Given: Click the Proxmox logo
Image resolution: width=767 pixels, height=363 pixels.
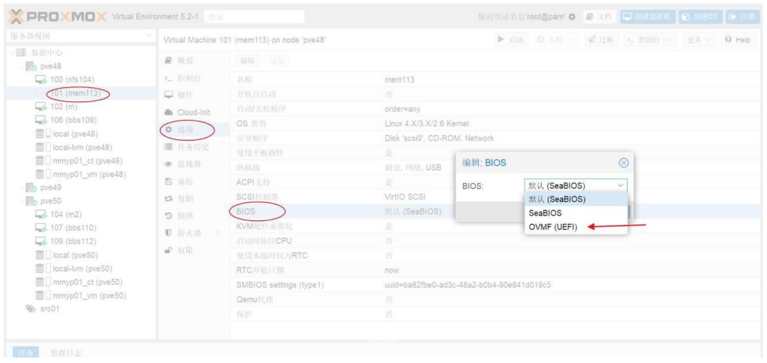Looking at the screenshot, I should point(57,17).
